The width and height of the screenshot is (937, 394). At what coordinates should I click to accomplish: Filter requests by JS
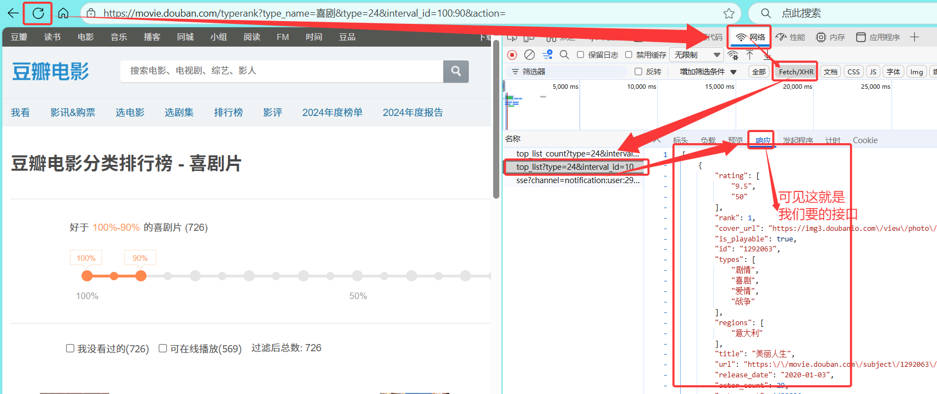[x=873, y=72]
